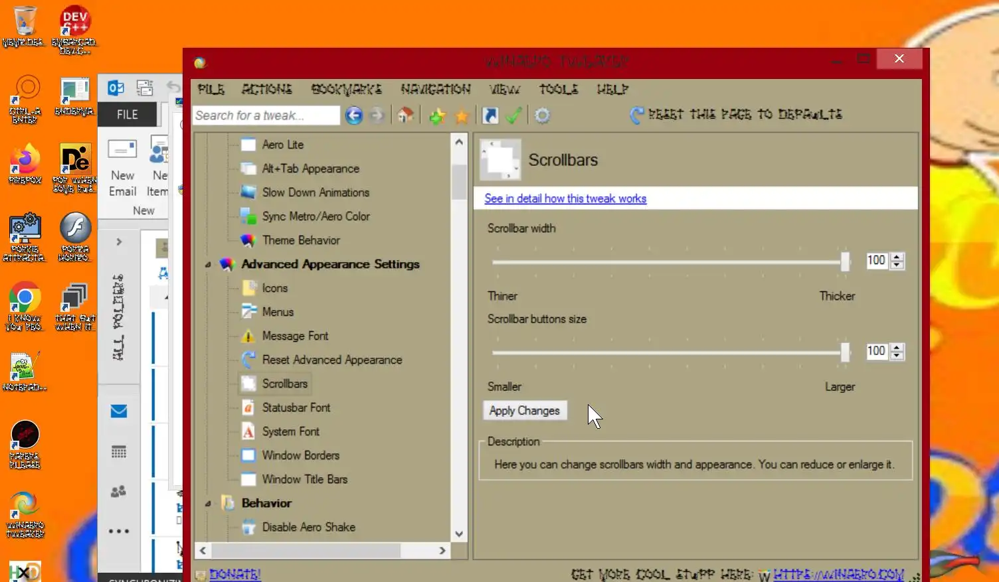
Task: Open the winaero.com link
Action: point(838,574)
